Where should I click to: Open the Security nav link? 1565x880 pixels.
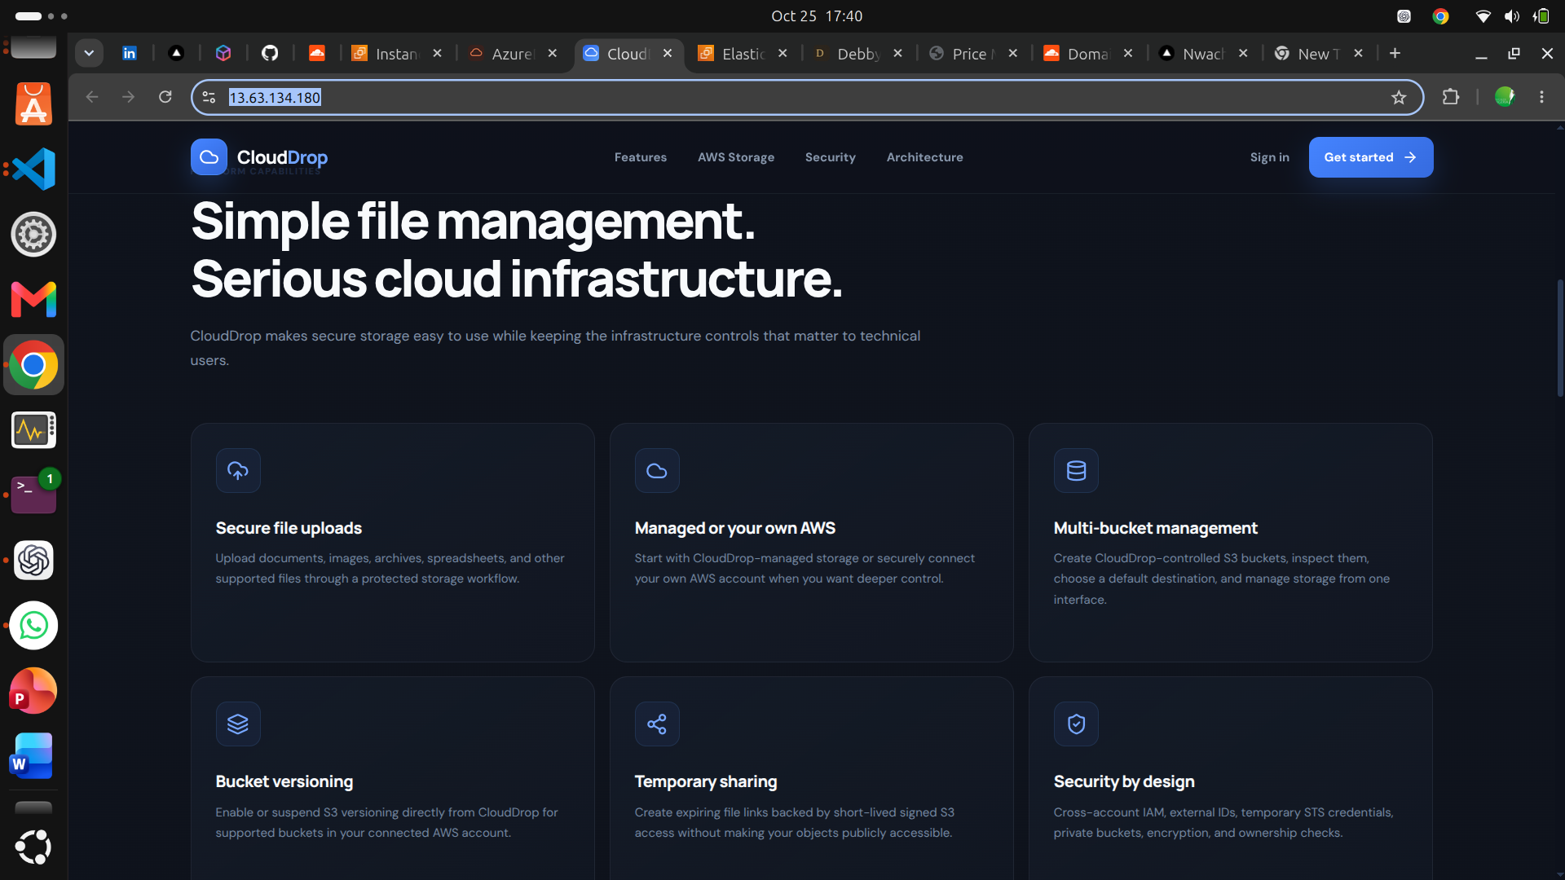tap(830, 157)
